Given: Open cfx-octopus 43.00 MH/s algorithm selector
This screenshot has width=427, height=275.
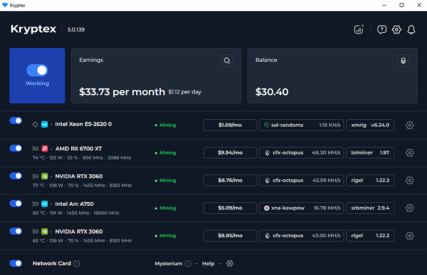Looking at the screenshot, I should 302,235.
